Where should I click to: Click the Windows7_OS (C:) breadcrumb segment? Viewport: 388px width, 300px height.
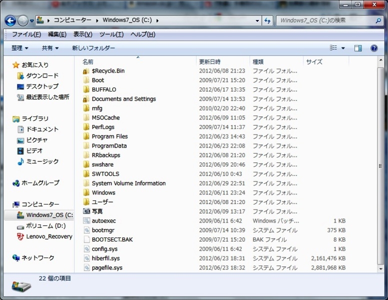(x=127, y=20)
